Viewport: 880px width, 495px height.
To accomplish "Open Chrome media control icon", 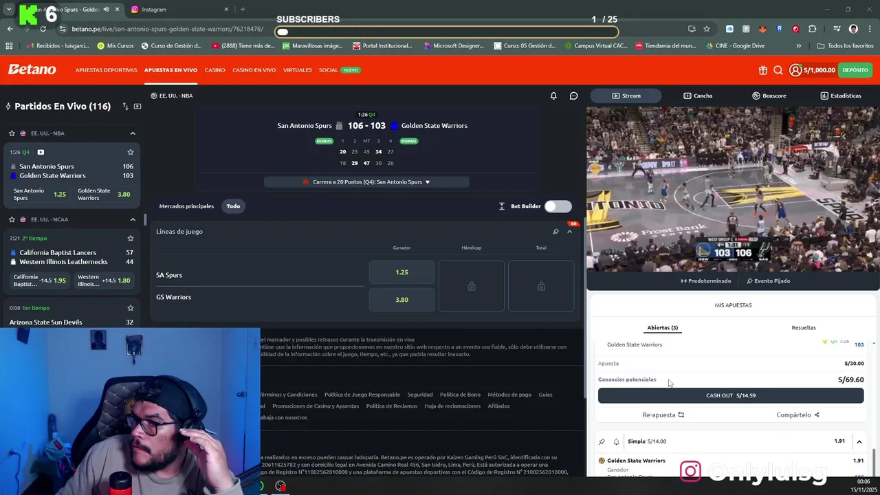I will tap(837, 29).
